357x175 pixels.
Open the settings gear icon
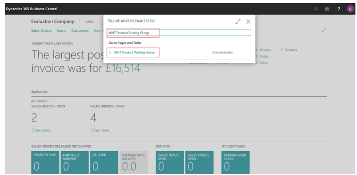click(327, 9)
